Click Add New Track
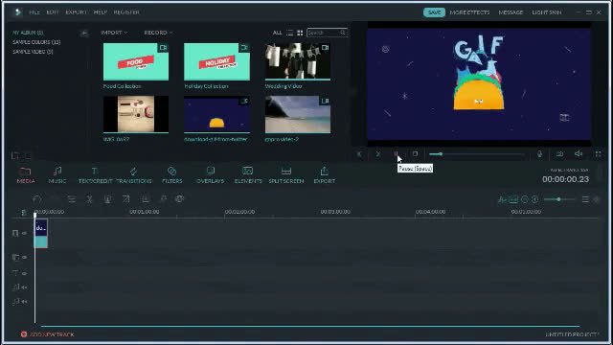 [x=47, y=334]
